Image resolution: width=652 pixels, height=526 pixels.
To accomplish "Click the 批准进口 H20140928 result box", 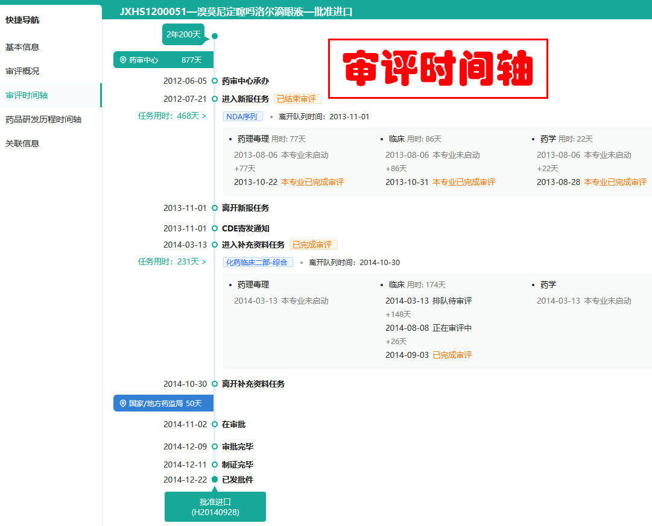I will click(215, 507).
